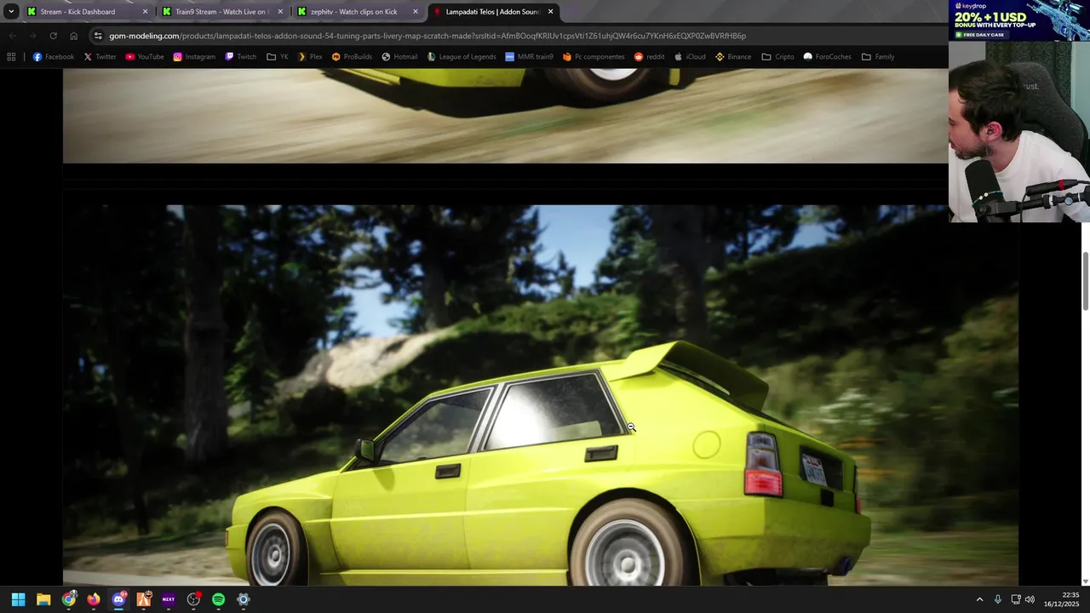Click the gom-modeling.com address bar
The width and height of the screenshot is (1090, 613).
click(426, 36)
